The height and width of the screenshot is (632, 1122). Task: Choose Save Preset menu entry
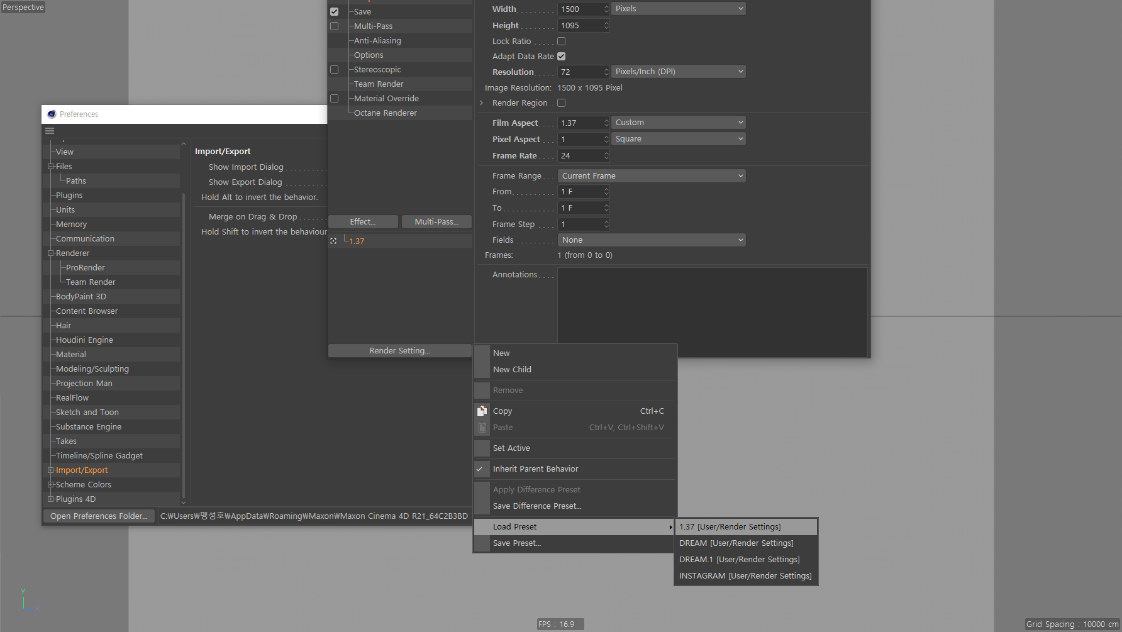[x=575, y=543]
